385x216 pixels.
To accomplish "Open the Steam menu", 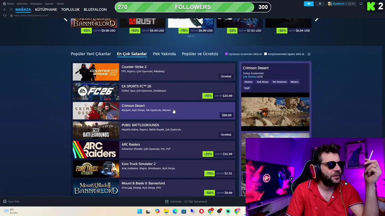I will [10, 4].
